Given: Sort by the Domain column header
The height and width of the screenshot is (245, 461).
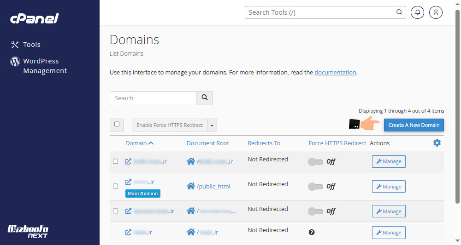Looking at the screenshot, I should 139,143.
